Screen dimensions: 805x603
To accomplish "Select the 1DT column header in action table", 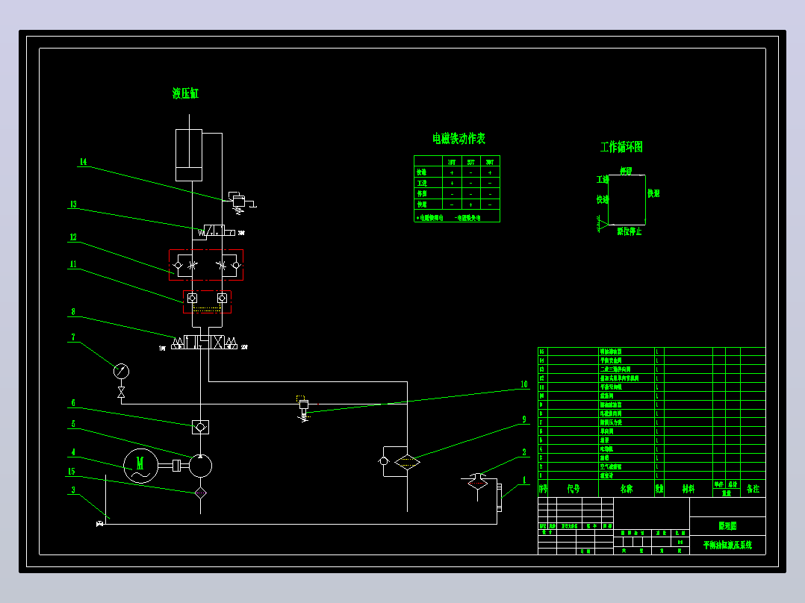I will click(452, 162).
